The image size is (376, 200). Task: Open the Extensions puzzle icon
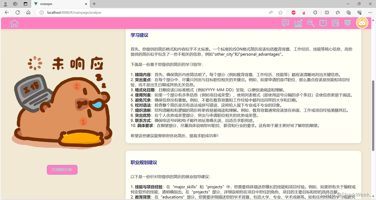(x=315, y=13)
